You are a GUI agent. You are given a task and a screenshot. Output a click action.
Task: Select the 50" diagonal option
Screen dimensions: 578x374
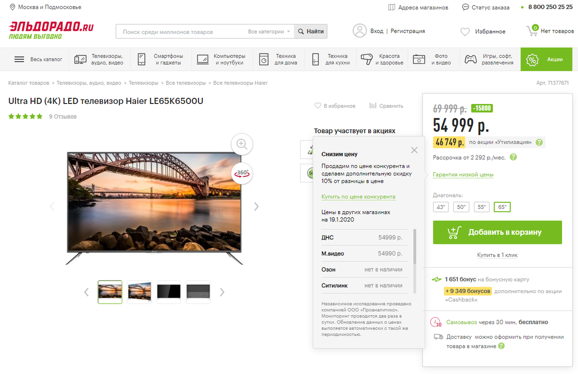pos(461,207)
